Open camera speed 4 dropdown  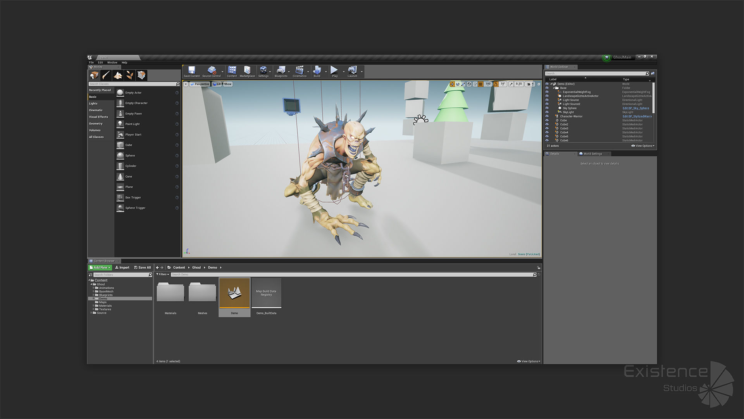(x=530, y=84)
